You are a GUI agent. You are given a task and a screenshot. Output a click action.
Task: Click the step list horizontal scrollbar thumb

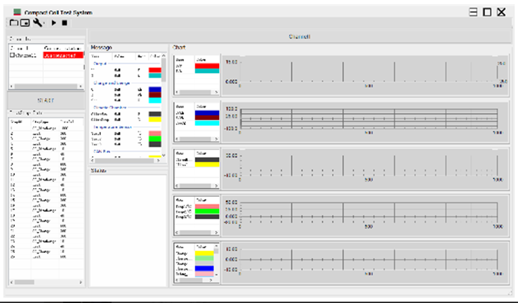tap(24, 282)
